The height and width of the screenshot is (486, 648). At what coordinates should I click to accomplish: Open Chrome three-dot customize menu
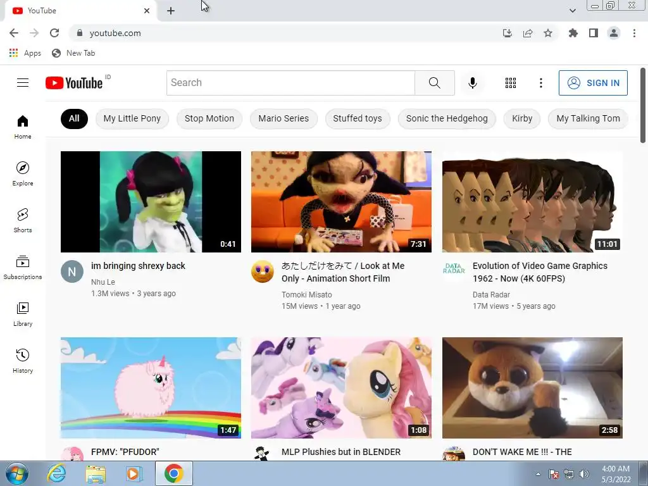tap(634, 33)
